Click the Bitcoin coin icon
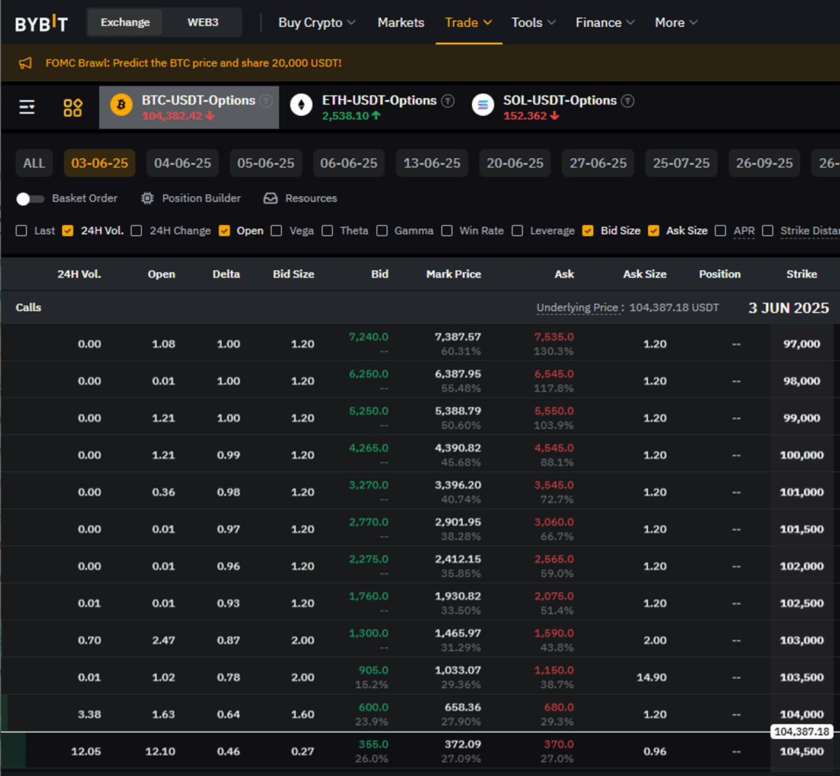840x776 pixels. pos(121,105)
